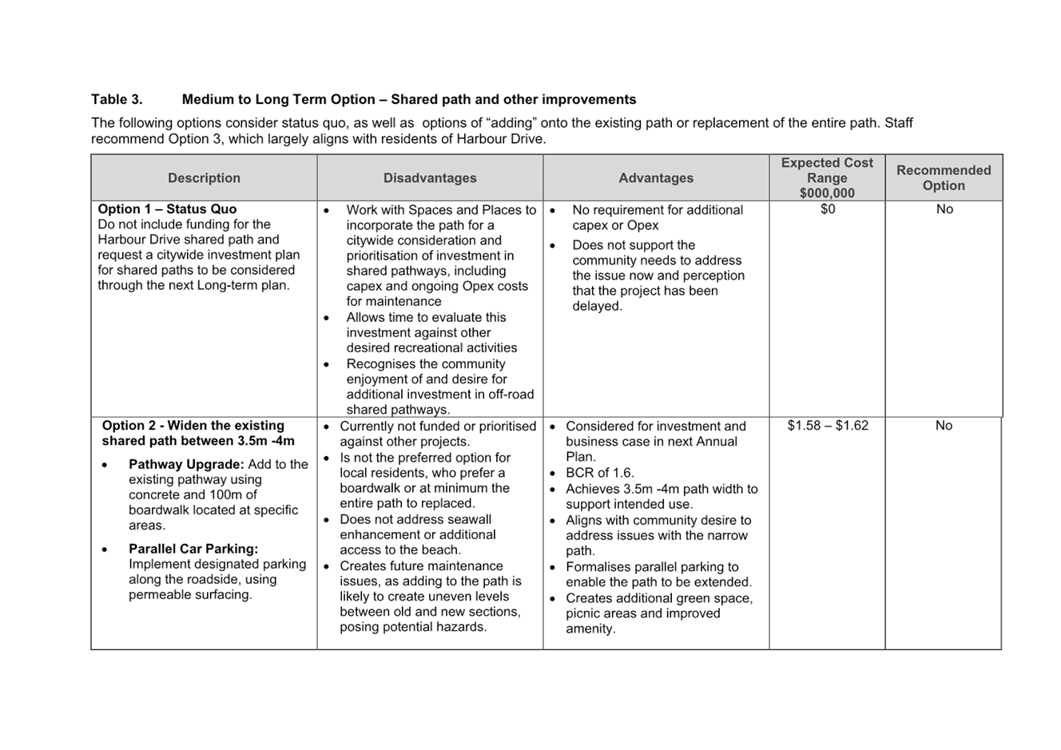
Task: Click the $1.58 – $1.62 cost value
Action: 827,425
